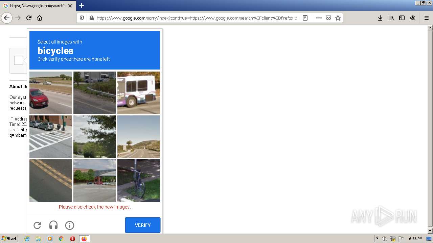Select the double yellow line tile
The width and height of the screenshot is (433, 243).
(x=51, y=181)
